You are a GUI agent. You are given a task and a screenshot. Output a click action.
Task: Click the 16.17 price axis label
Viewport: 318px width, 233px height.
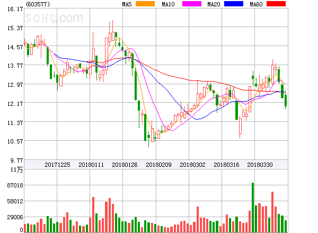pos(15,9)
